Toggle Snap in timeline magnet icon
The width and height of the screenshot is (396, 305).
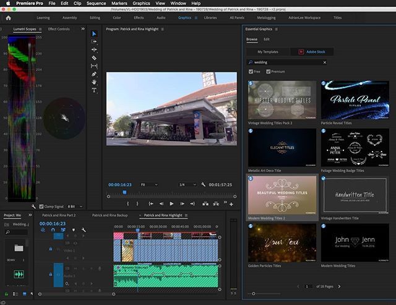[x=53, y=230]
